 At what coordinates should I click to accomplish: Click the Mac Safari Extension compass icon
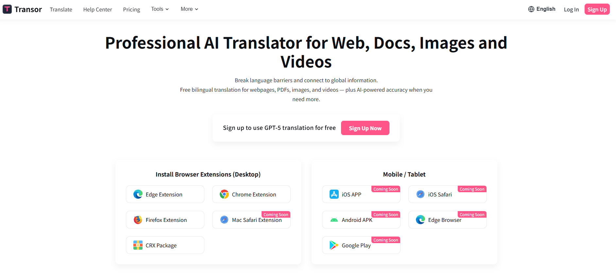point(224,220)
